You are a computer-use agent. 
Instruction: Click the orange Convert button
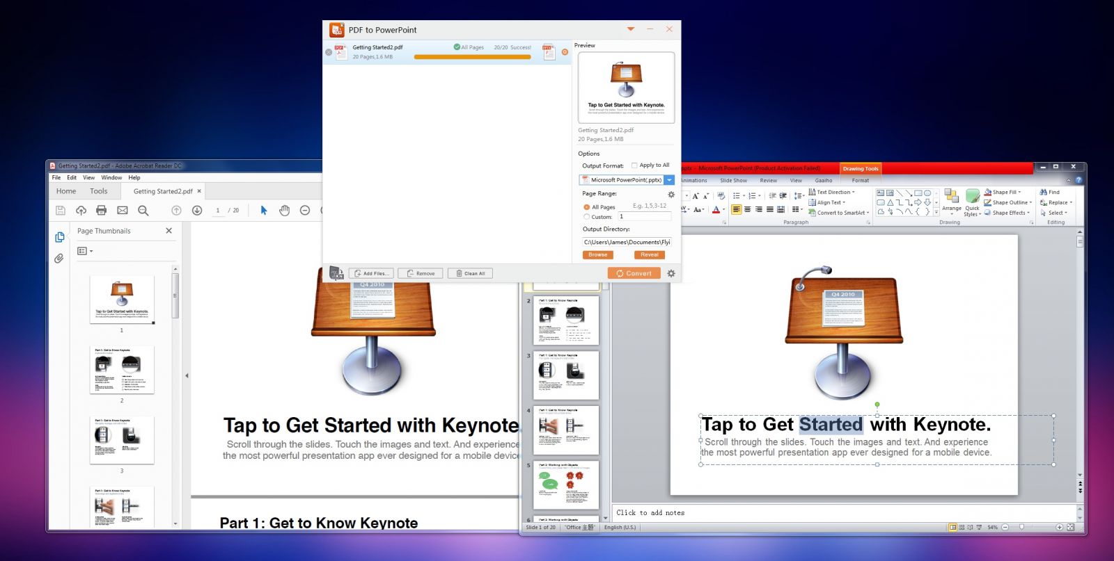point(634,273)
